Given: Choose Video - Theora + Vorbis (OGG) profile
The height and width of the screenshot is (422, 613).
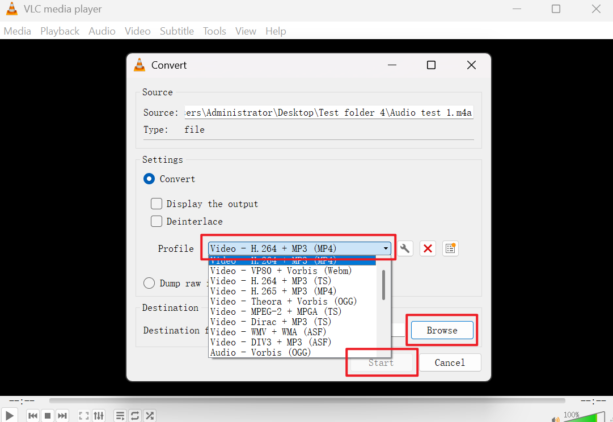Looking at the screenshot, I should tap(293, 301).
